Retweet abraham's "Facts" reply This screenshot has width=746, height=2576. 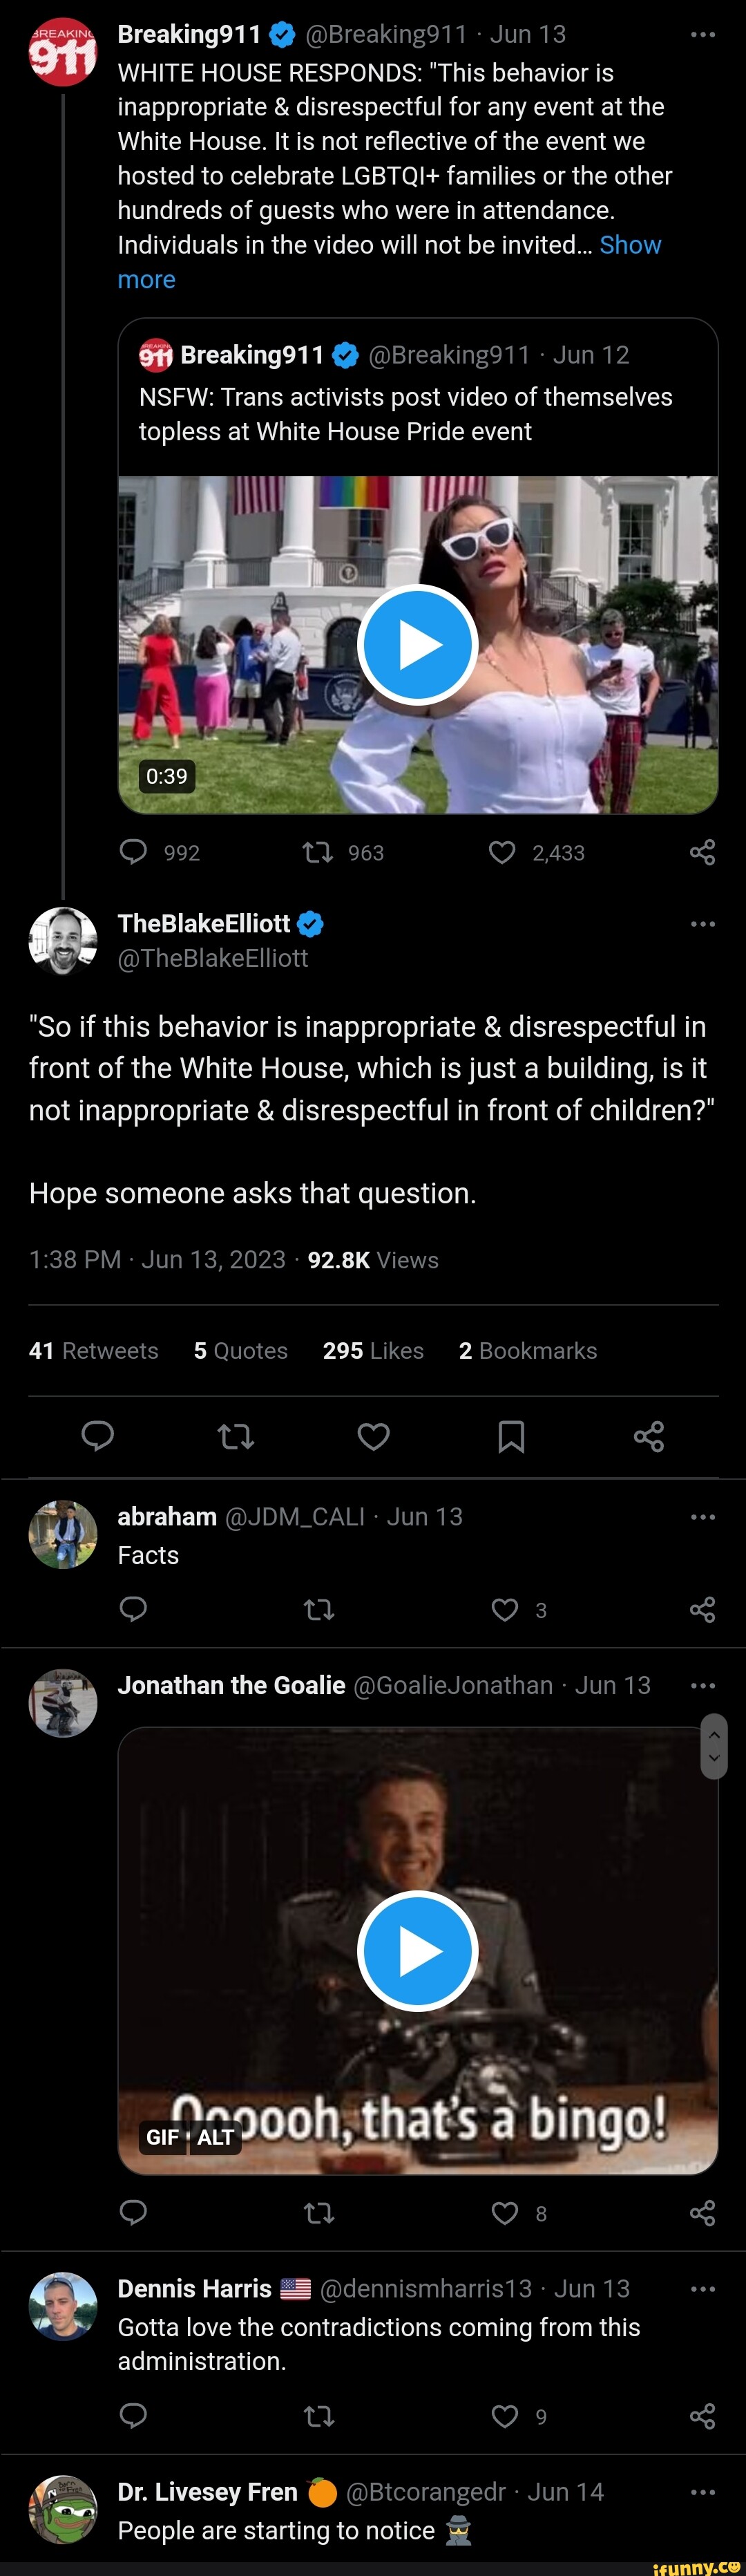tap(318, 1609)
